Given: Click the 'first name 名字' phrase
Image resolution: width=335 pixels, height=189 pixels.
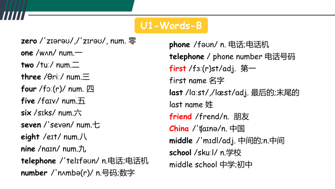Looking at the screenshot, I should [197, 80].
